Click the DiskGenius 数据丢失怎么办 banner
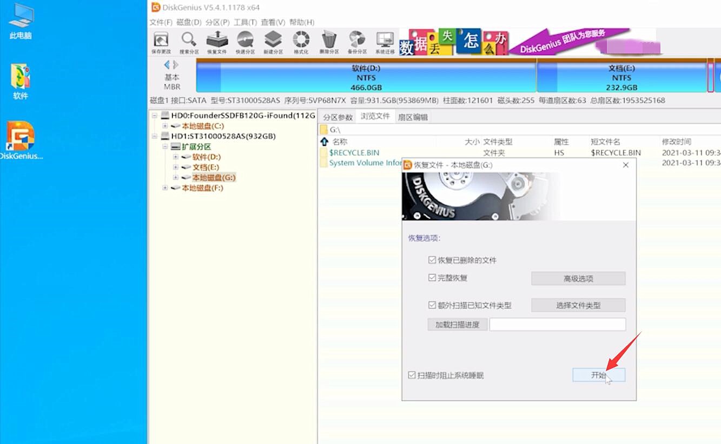Screen dimensions: 721x444 (x=515, y=42)
